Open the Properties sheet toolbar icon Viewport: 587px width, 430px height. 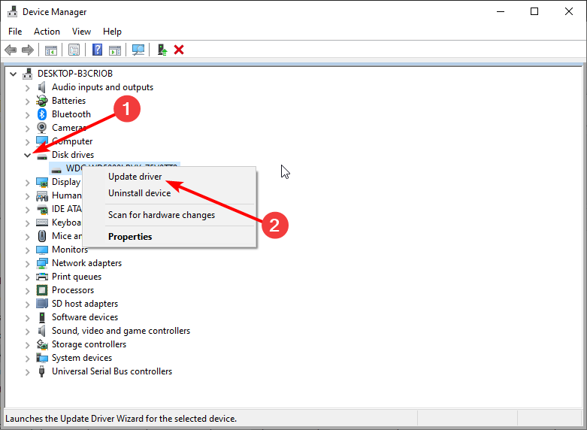(74, 50)
